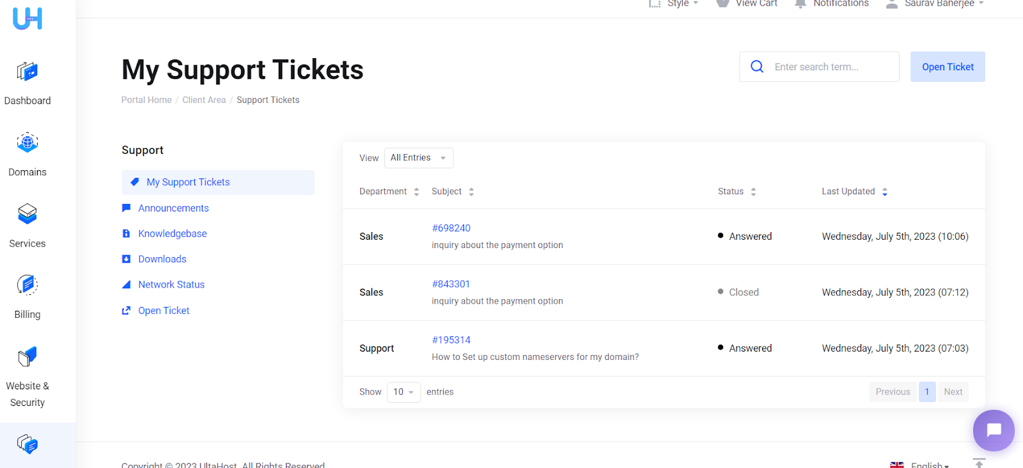
Task: Open the Show 10 entries dropdown
Action: (404, 392)
